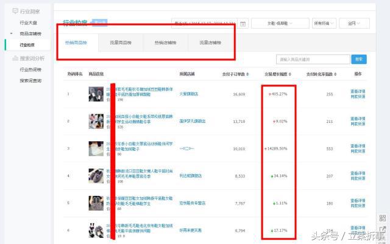The height and width of the screenshot is (244, 390).
Task: Click the order count 13,719 cell
Action: 239,122
